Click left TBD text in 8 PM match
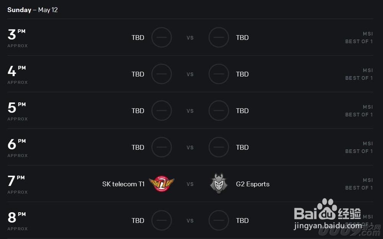This screenshot has height=239, width=383. point(138,221)
